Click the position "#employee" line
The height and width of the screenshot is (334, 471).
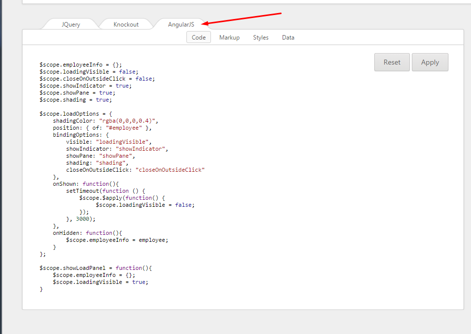click(102, 128)
